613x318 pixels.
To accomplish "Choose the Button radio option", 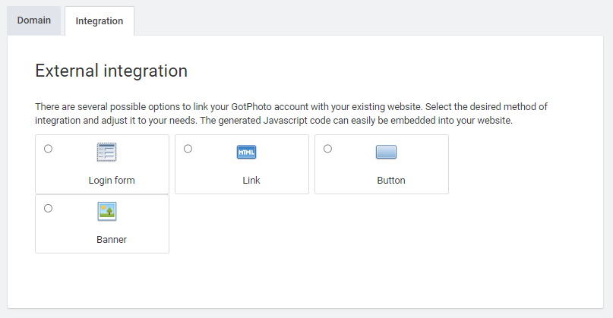I will [327, 149].
